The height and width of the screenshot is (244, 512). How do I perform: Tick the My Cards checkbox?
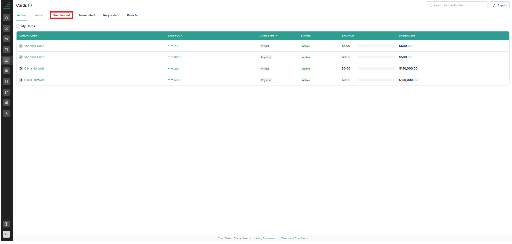point(18,26)
